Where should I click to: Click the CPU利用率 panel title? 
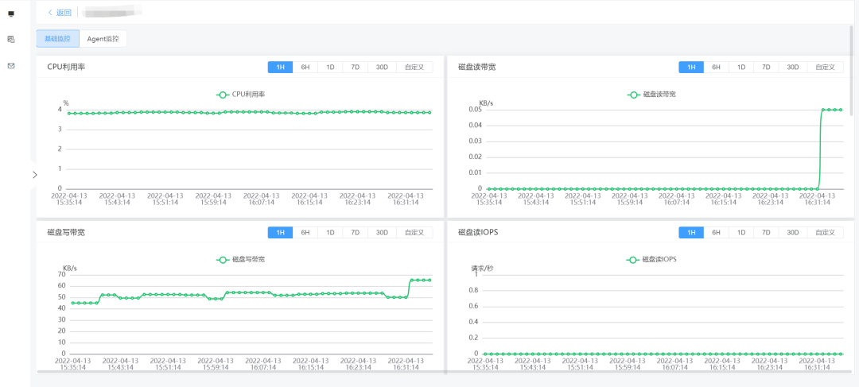click(66, 67)
